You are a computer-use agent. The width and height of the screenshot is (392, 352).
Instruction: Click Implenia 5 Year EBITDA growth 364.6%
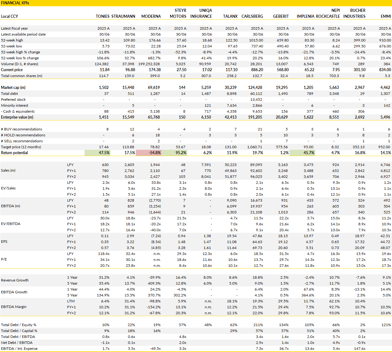tap(308, 295)
